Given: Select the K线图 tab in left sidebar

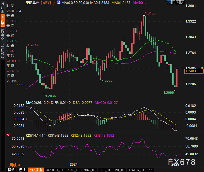Looking at the screenshot, I should [x=3, y=21].
